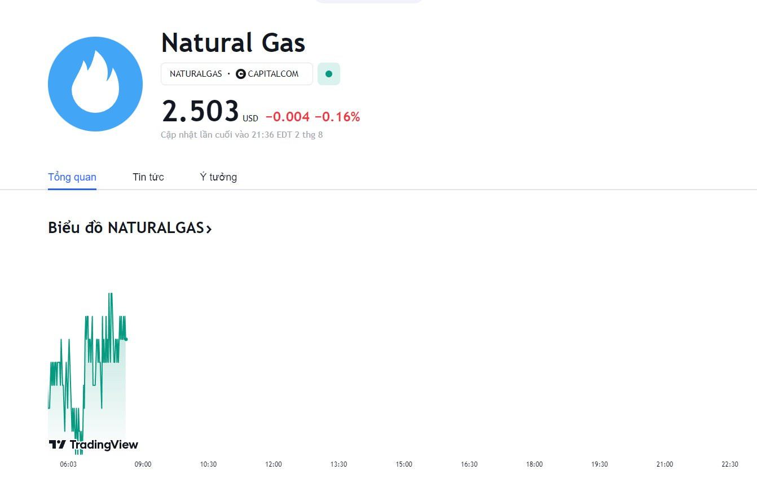The height and width of the screenshot is (483, 757).
Task: Open the Tổng quan tab
Action: pyautogui.click(x=72, y=177)
